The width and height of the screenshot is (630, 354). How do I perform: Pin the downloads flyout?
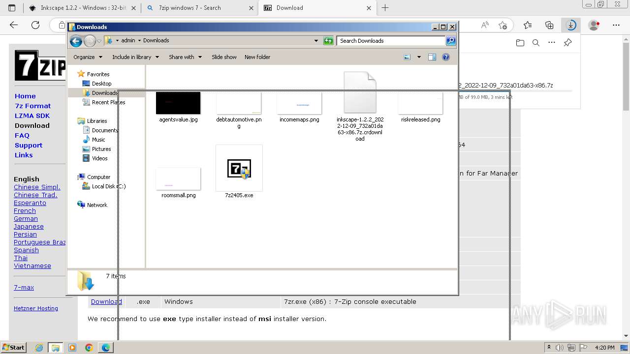[x=567, y=43]
